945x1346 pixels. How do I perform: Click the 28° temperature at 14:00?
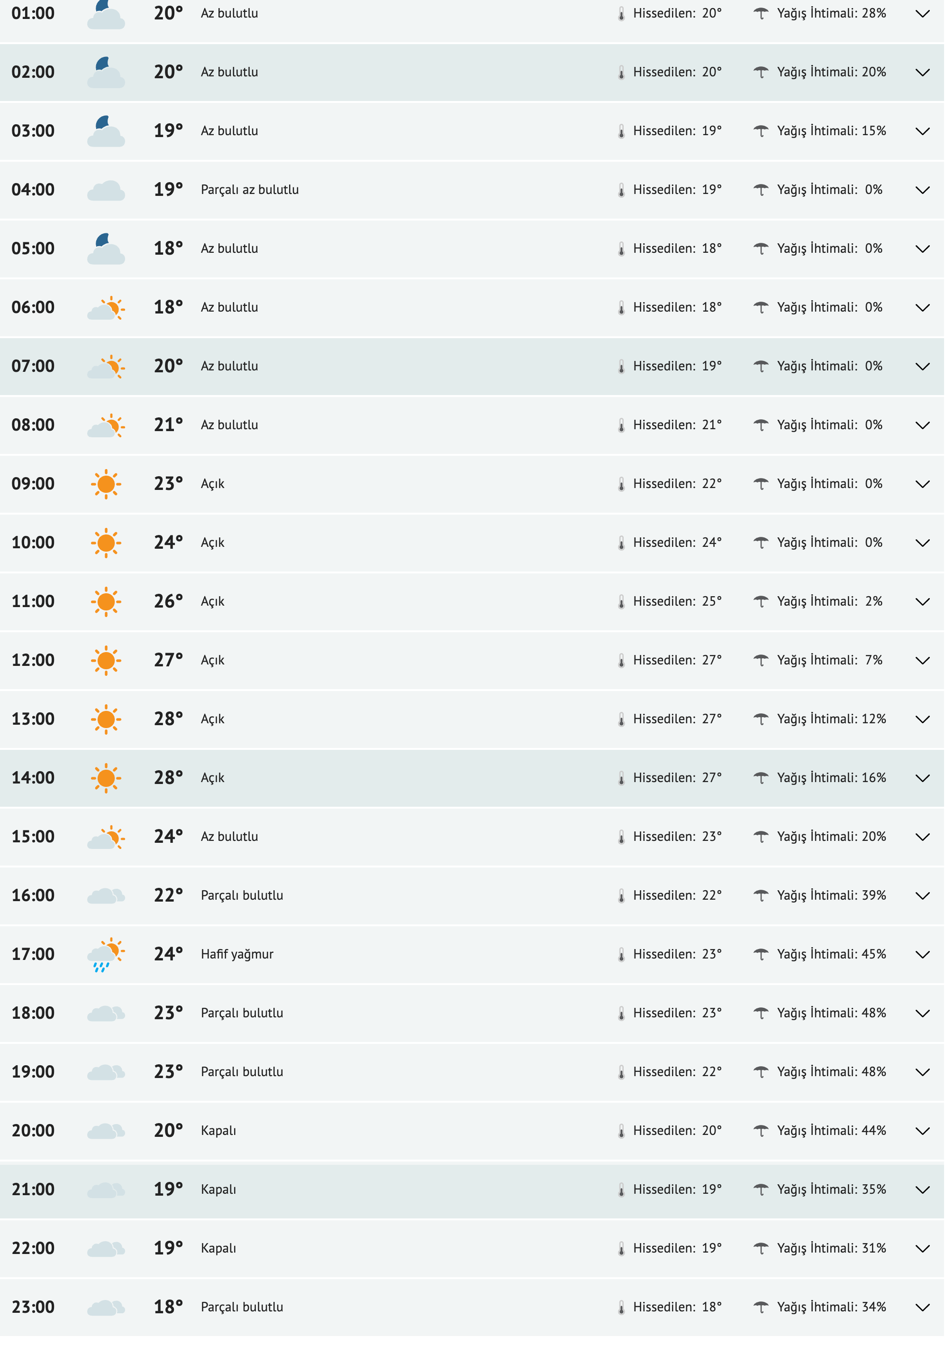tap(169, 778)
